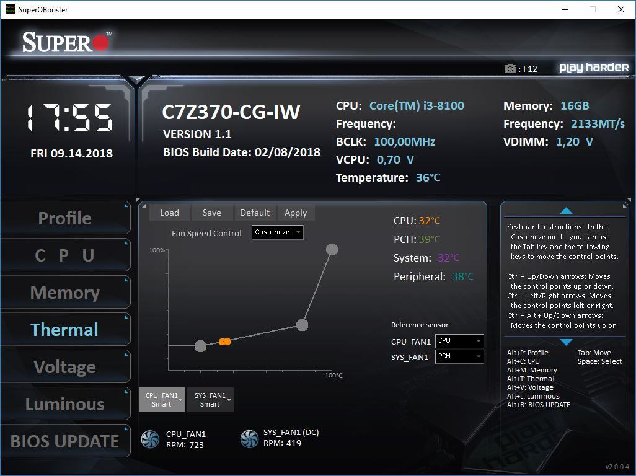Click the SYS_FAN1 (DC) fan icon
Screen dimensions: 636x476
pyautogui.click(x=249, y=439)
